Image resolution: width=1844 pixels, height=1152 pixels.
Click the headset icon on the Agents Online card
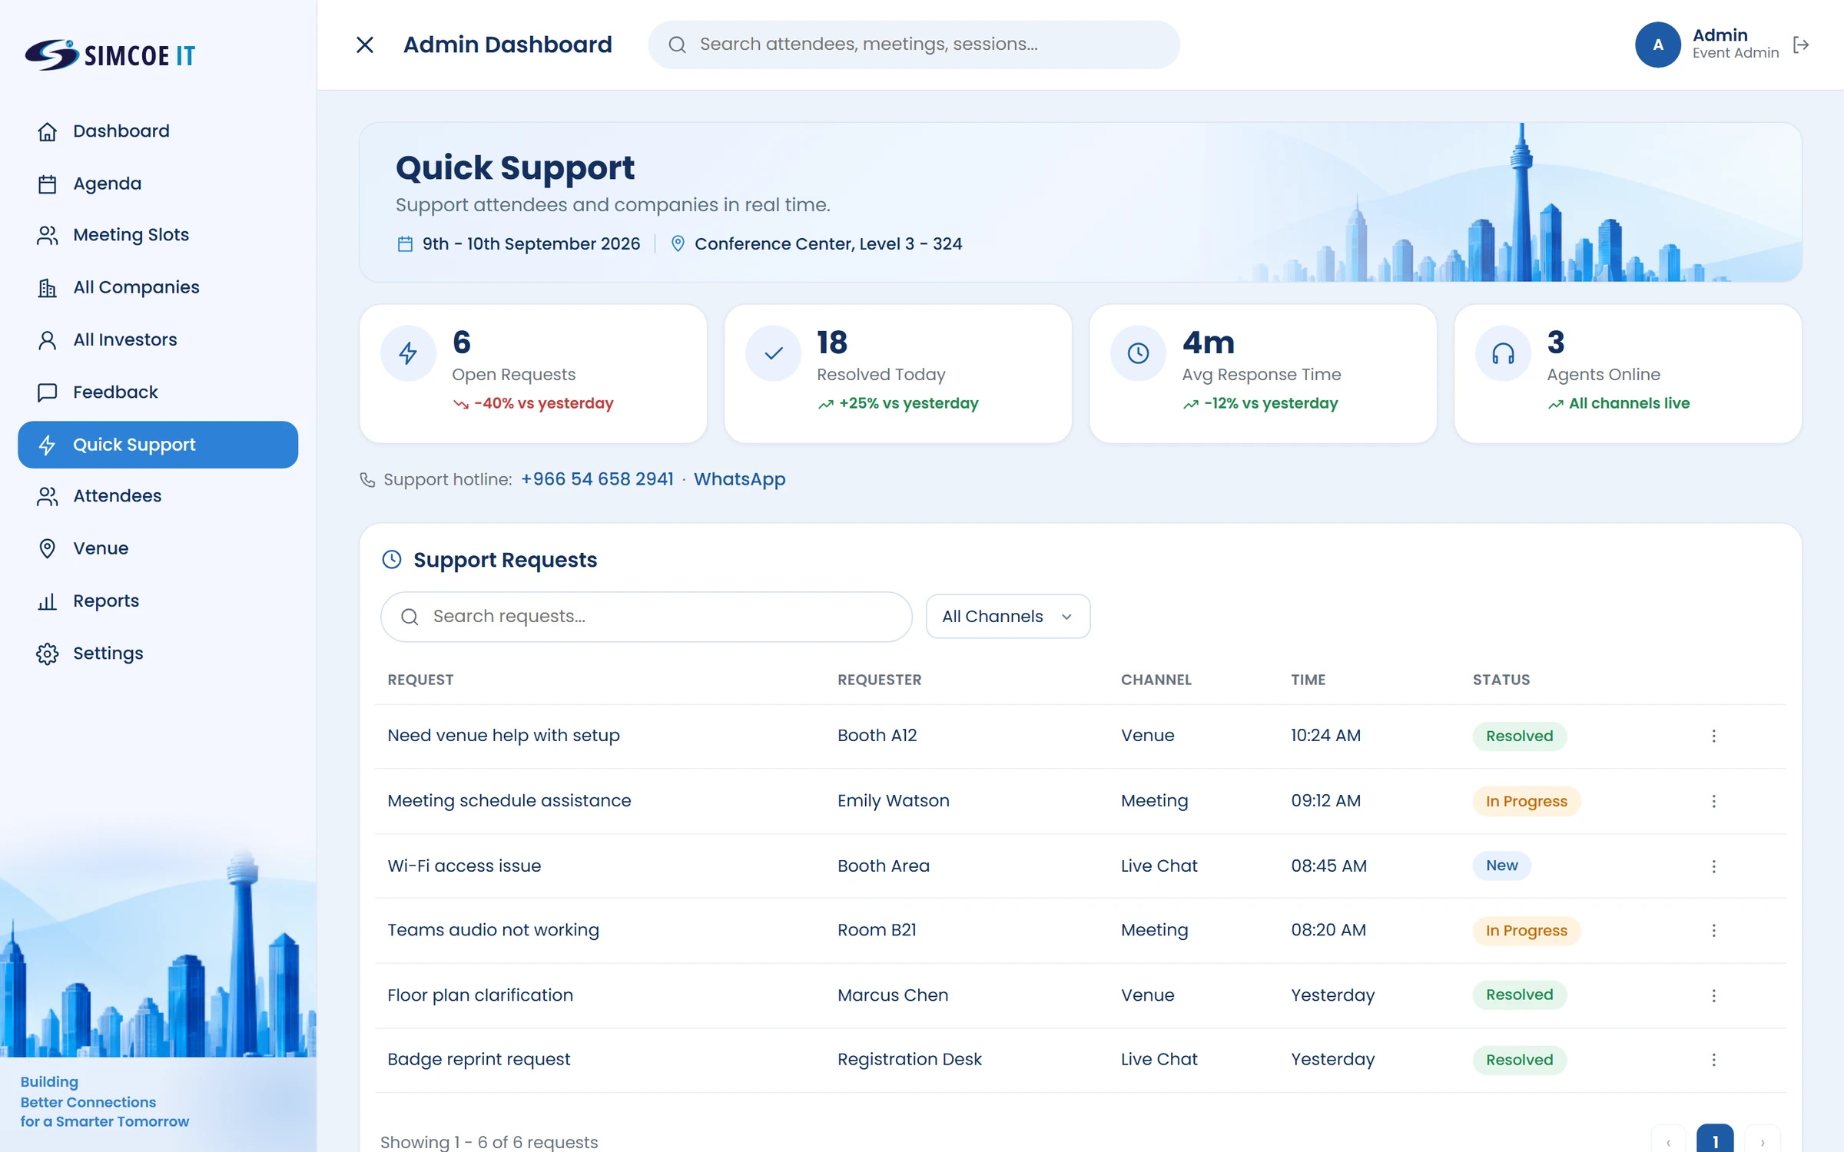click(x=1504, y=353)
